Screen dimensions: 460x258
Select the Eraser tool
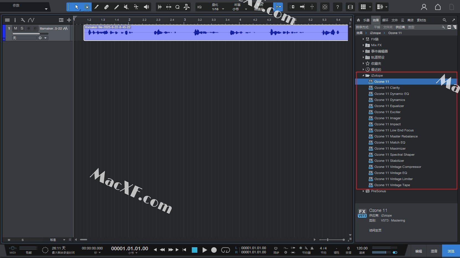(x=106, y=7)
